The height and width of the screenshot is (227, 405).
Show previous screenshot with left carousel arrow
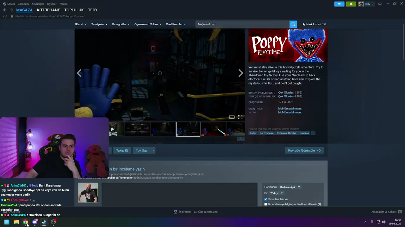[x=79, y=73]
